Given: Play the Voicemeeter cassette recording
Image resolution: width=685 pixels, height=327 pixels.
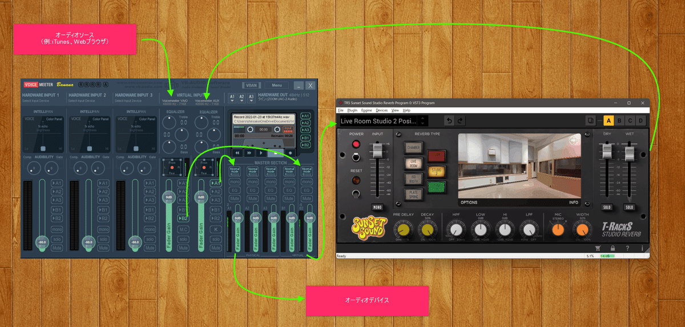Looking at the screenshot, I should click(262, 153).
